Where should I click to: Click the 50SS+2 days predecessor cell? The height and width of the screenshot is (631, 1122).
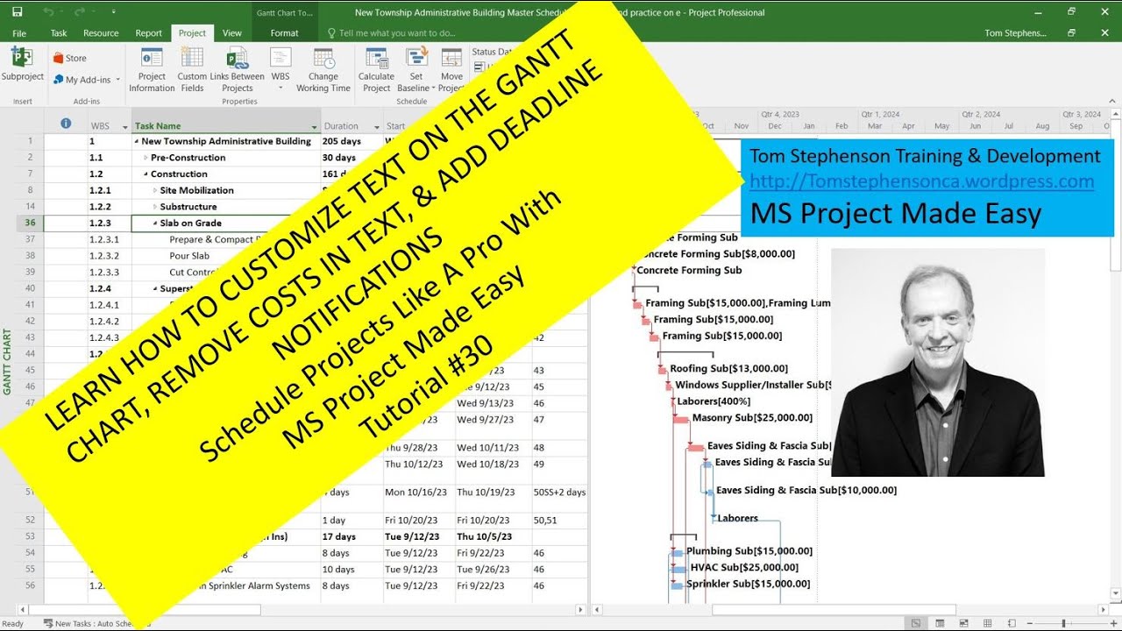(x=559, y=493)
